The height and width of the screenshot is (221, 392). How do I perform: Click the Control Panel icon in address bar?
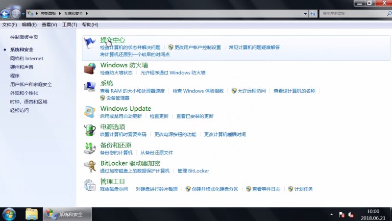point(30,14)
